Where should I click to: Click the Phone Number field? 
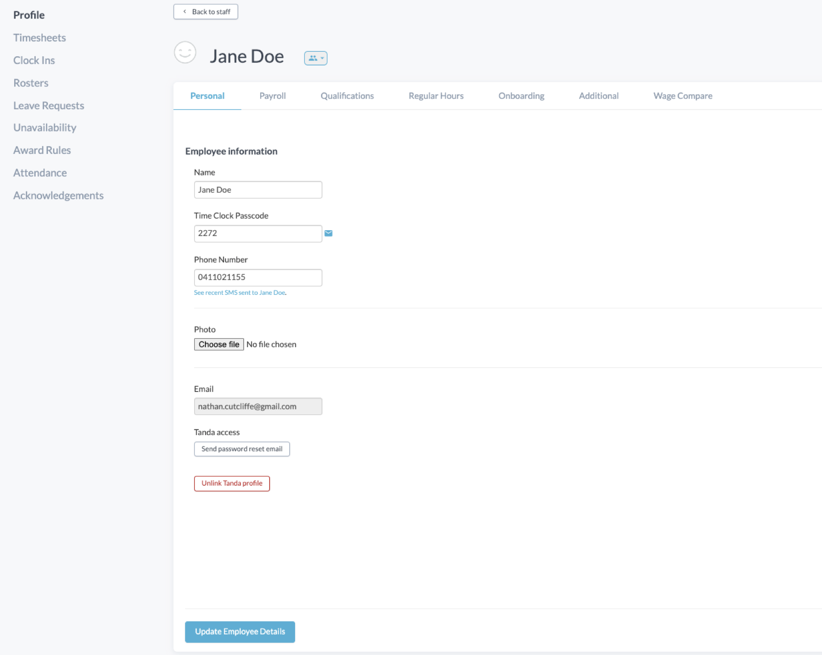click(x=258, y=278)
